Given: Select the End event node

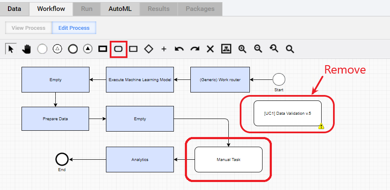Looking at the screenshot, I should (x=62, y=159).
